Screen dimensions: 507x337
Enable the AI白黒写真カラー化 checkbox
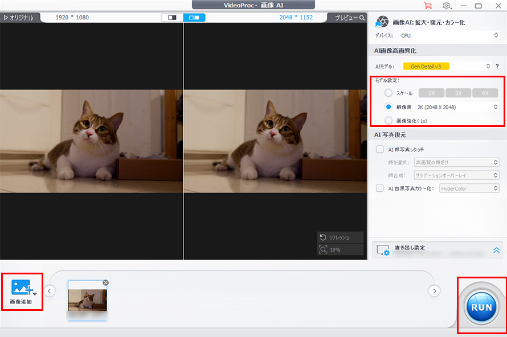coord(379,188)
